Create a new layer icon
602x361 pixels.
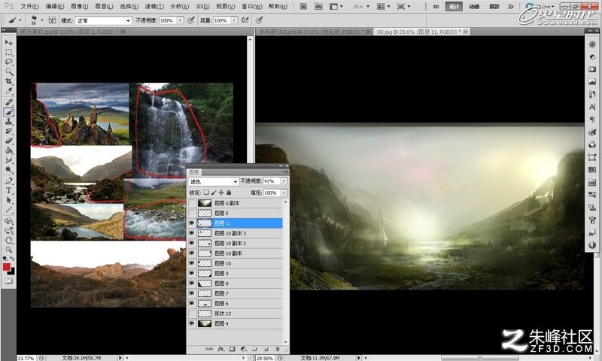pos(266,349)
